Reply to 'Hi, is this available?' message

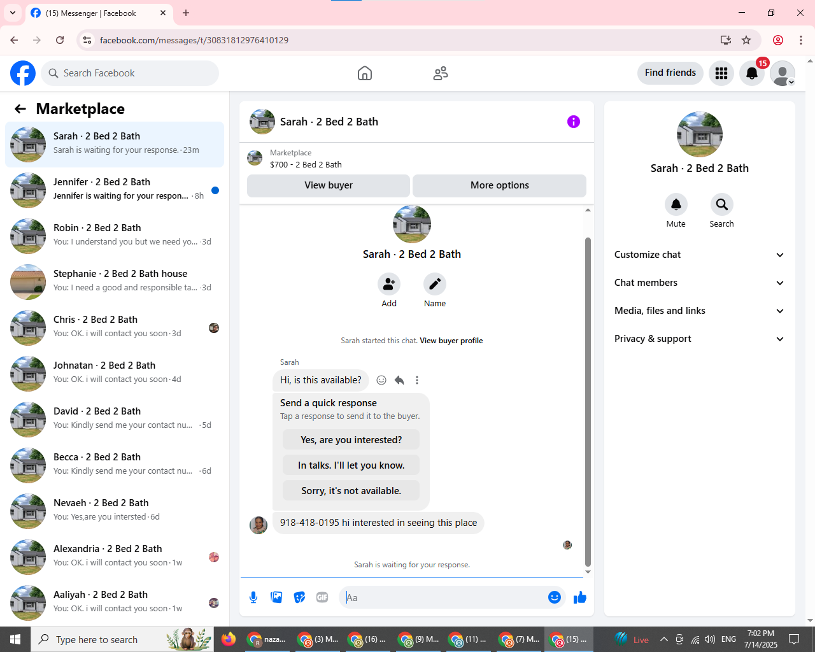(399, 380)
